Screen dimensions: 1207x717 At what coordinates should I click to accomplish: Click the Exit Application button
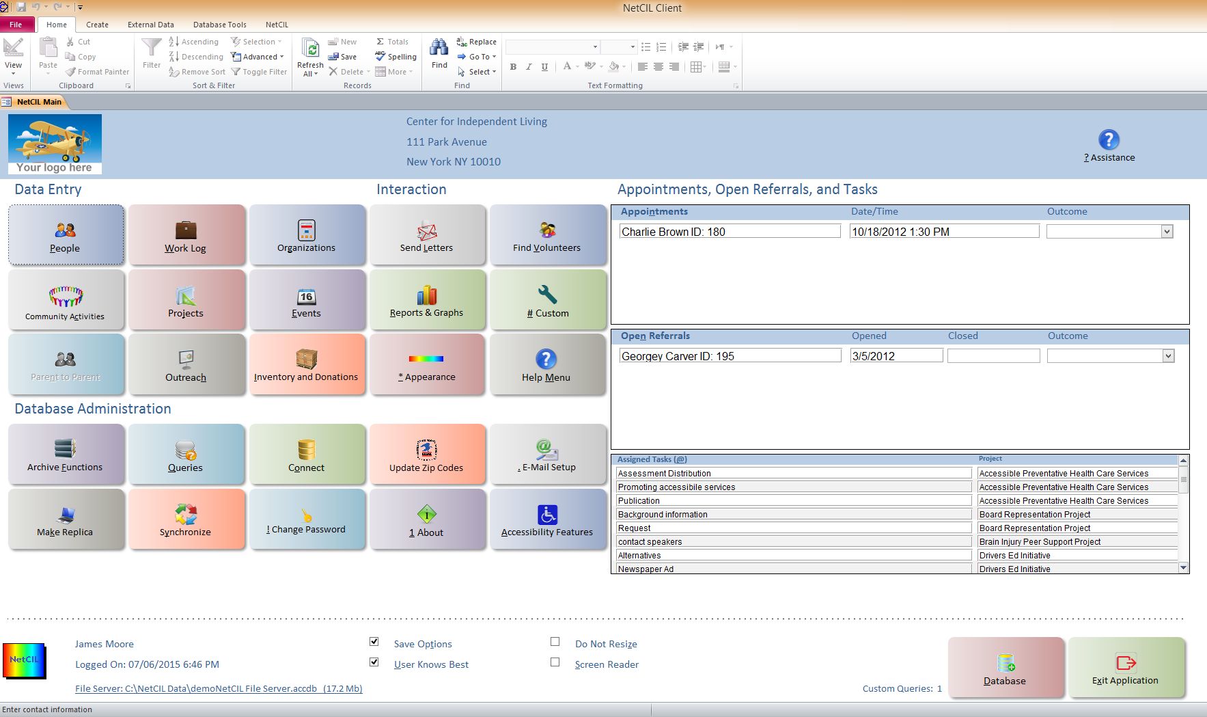(1126, 668)
